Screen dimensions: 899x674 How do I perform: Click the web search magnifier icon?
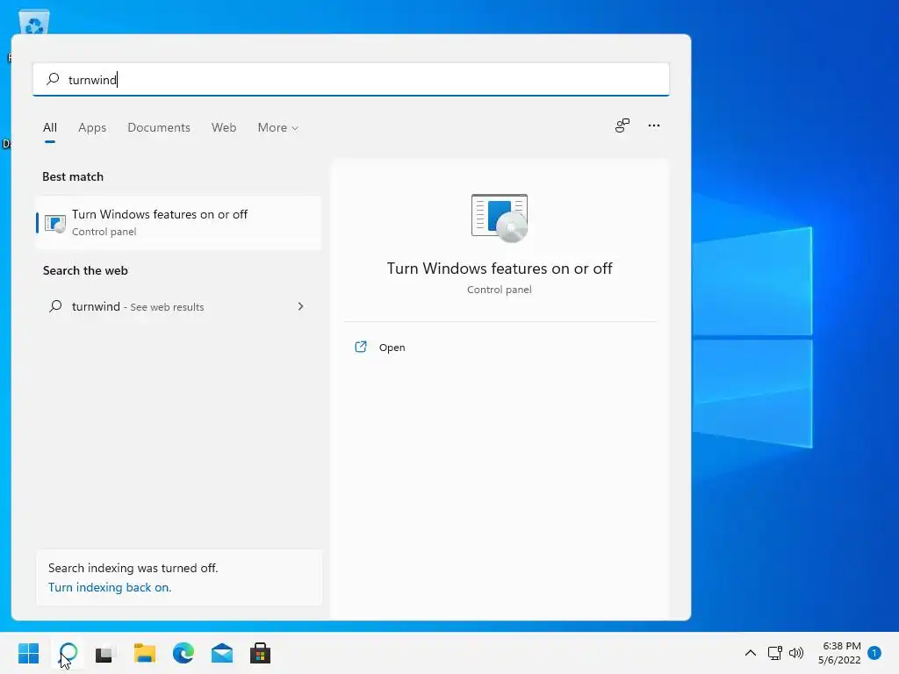(55, 306)
